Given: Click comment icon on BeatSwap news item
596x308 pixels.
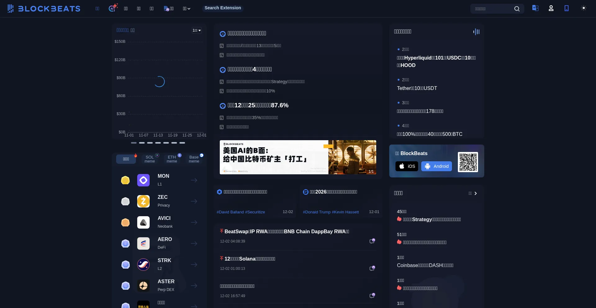Looking at the screenshot, I should pyautogui.click(x=372, y=241).
